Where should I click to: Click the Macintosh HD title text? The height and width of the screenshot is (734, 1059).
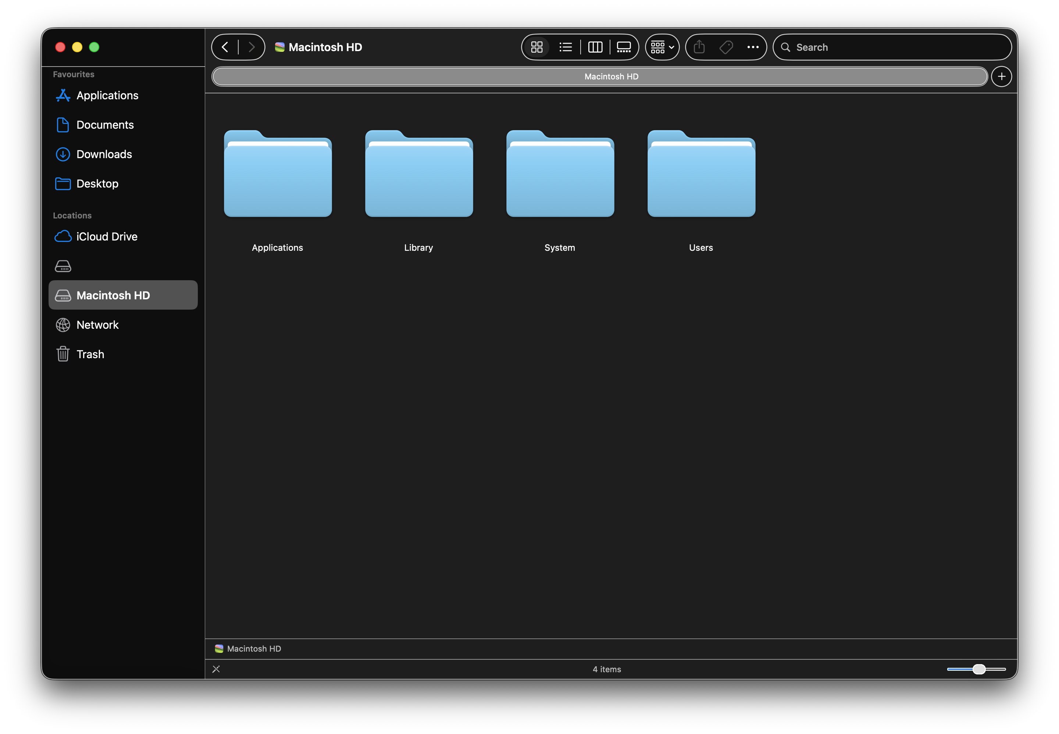coord(325,47)
